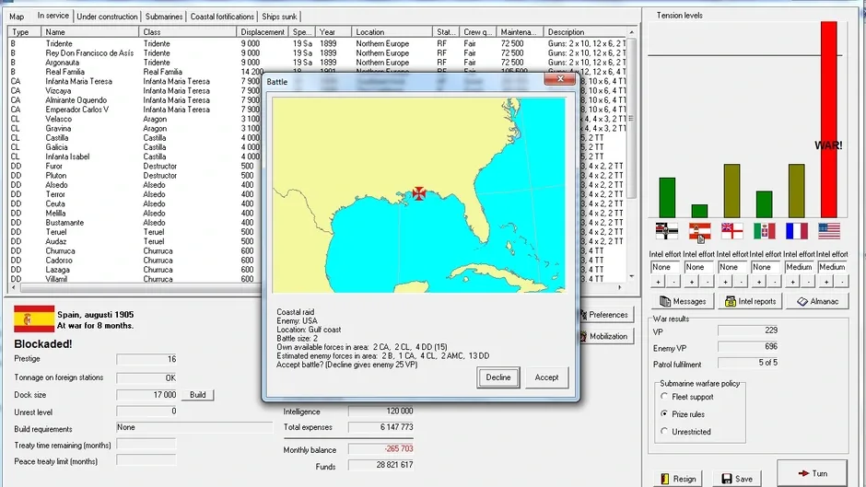The width and height of the screenshot is (866, 487).
Task: Click the French Intel effort Medium field
Action: 799,267
